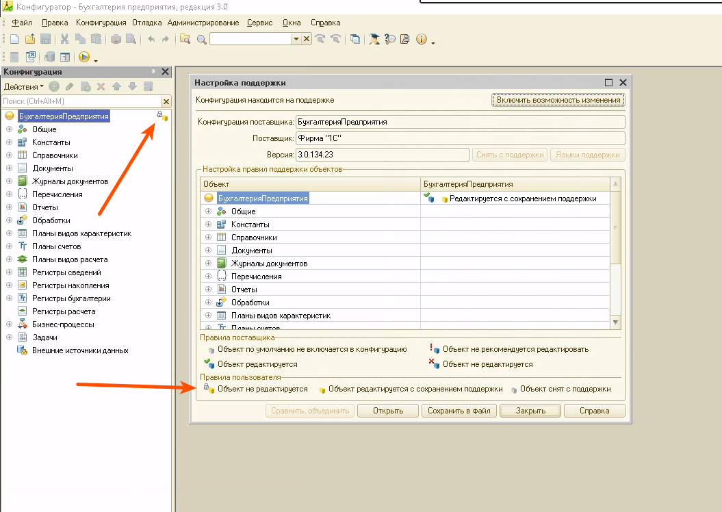Open the toolbar search field dropdown arrow
Image resolution: width=722 pixels, height=512 pixels.
point(296,39)
